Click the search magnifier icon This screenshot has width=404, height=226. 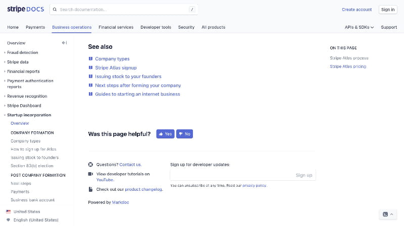point(55,10)
